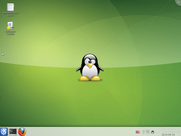Open the clipboard tray icon
181x136 pixels.
152,132
